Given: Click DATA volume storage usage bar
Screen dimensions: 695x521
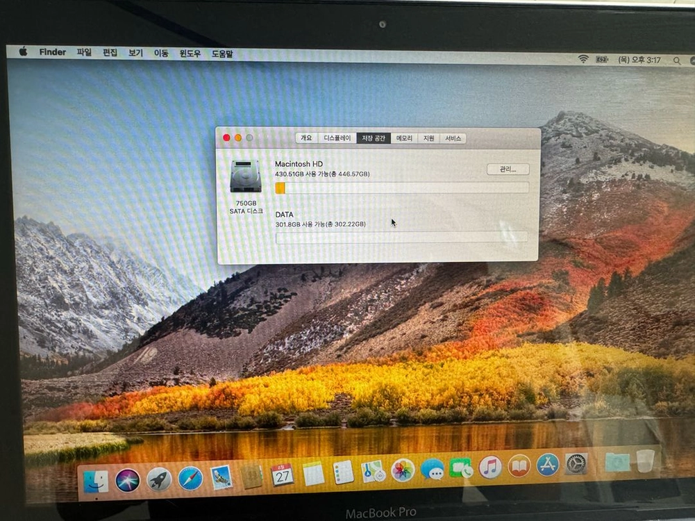Looking at the screenshot, I should (x=401, y=237).
